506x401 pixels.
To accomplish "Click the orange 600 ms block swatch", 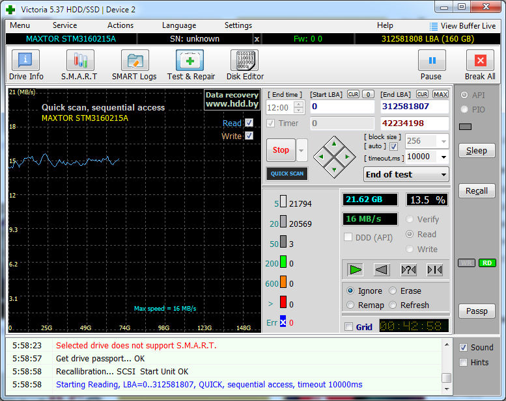I will [283, 281].
